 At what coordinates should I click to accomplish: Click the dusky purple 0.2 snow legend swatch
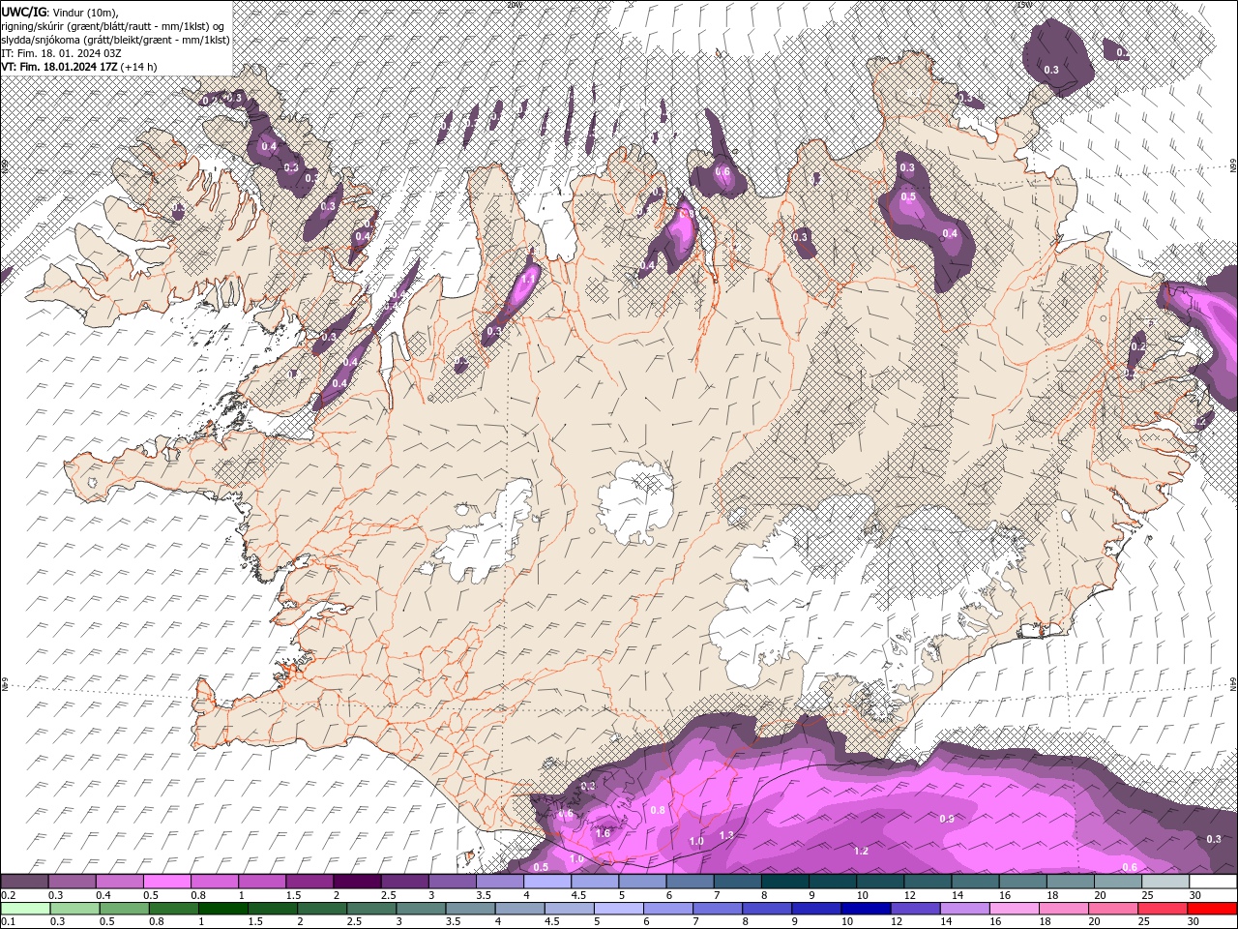(x=24, y=882)
